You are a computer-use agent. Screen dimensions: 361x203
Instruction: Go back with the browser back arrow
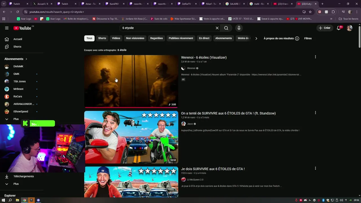(4, 12)
